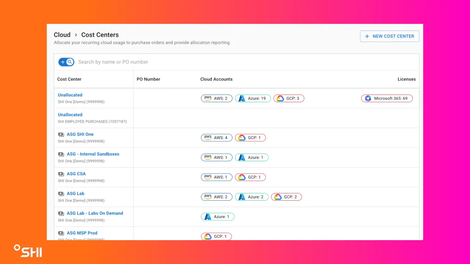Click the GCP: 1 badge for ASG MSP Prod

coord(216,236)
